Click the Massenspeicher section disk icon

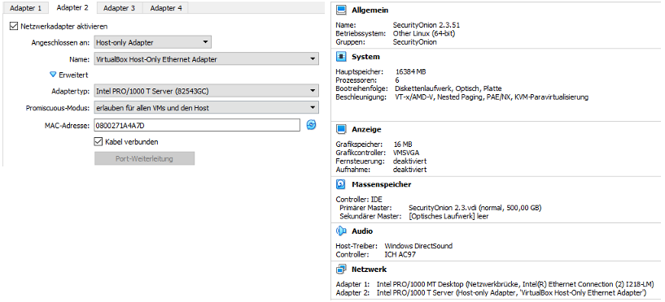(340, 184)
